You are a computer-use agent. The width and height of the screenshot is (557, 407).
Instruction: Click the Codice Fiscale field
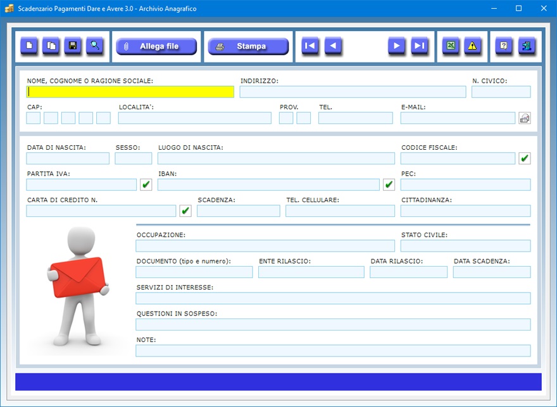coord(458,158)
